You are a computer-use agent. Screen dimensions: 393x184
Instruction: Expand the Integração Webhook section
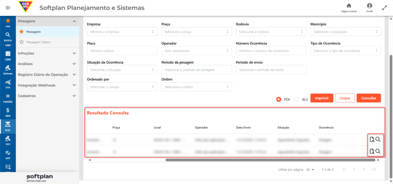coord(47,85)
